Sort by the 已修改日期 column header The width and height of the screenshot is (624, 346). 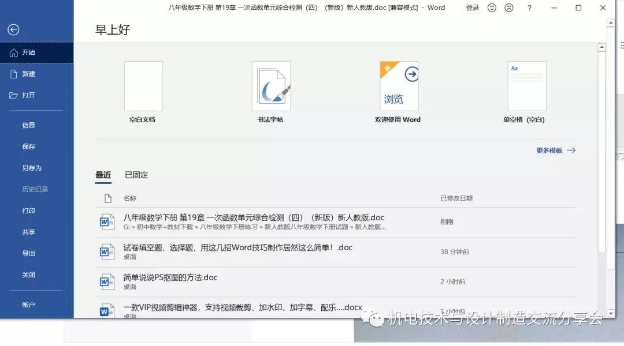pyautogui.click(x=456, y=198)
